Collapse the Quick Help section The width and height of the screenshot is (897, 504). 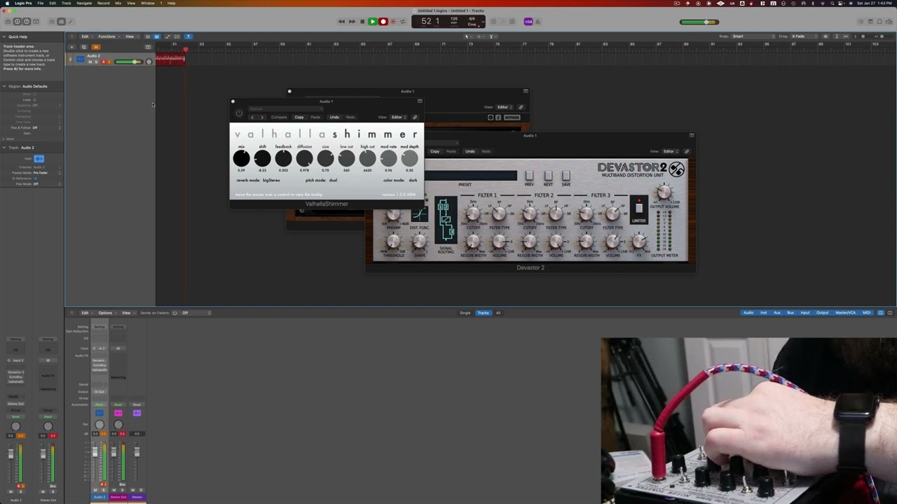(x=4, y=36)
